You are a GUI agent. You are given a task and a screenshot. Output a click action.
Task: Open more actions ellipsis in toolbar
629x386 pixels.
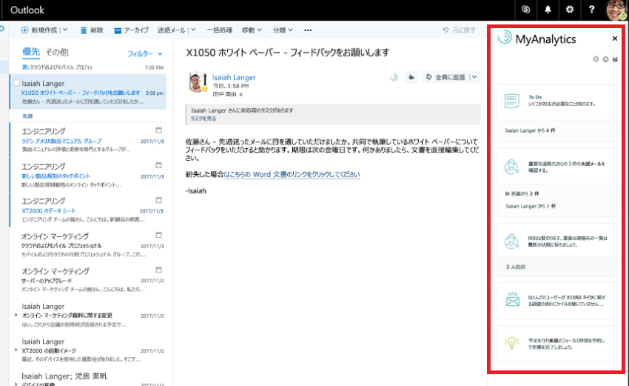click(308, 30)
